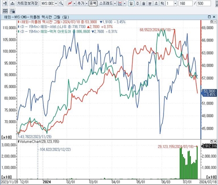
Task: Click the 02/01 date axis label
Action: point(71,182)
